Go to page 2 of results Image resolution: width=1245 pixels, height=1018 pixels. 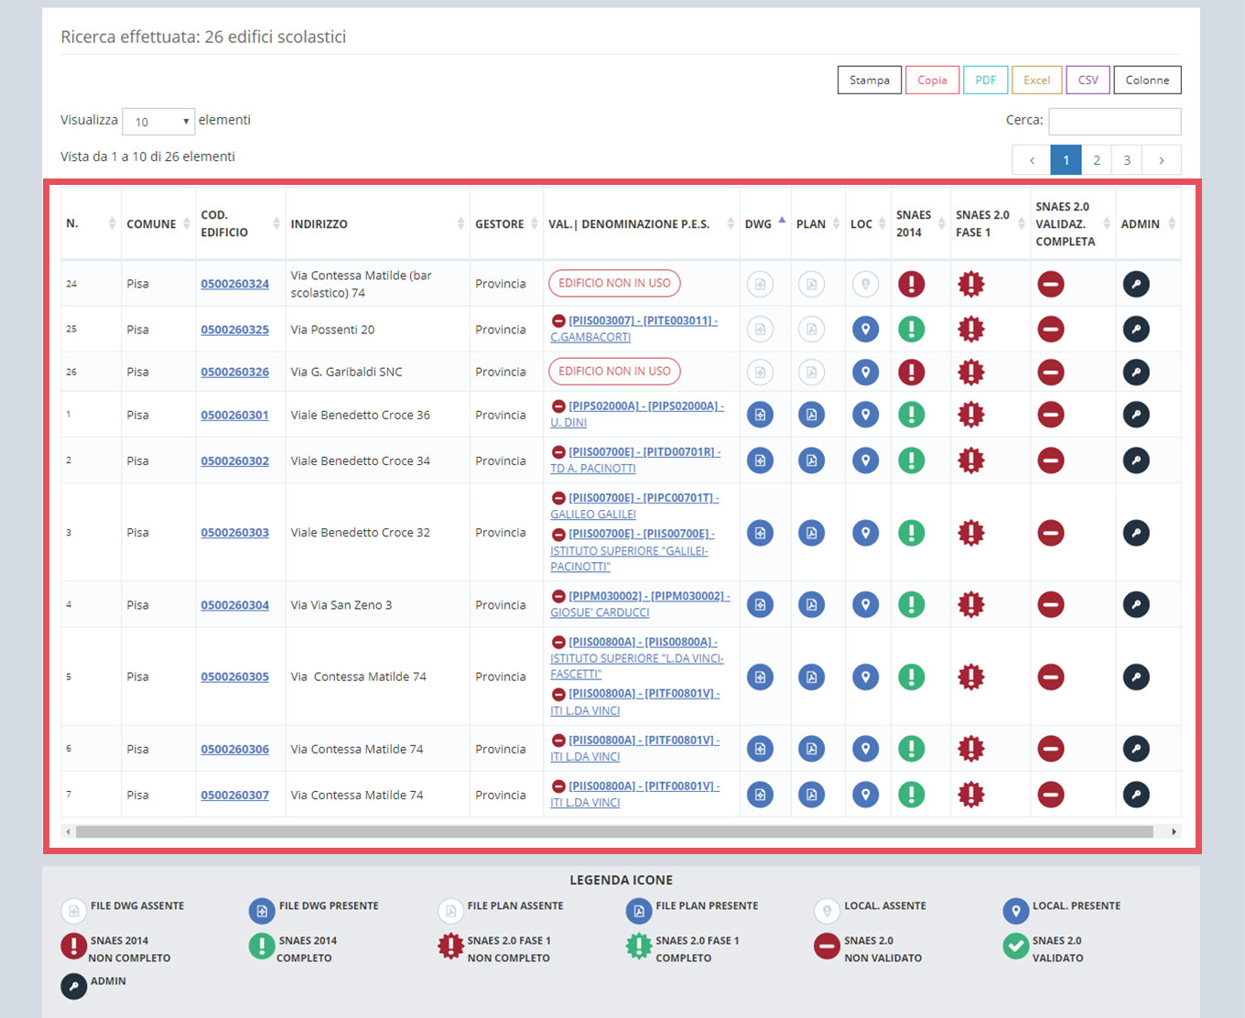pos(1097,160)
